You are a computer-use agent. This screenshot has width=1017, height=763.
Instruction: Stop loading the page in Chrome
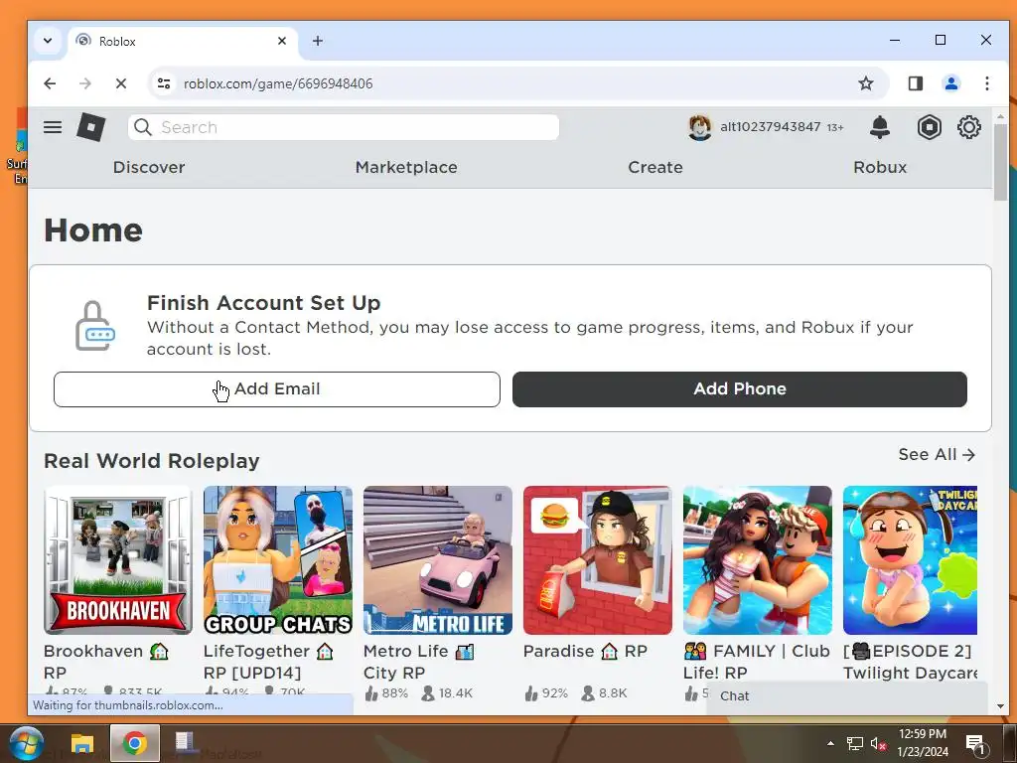[x=120, y=83]
